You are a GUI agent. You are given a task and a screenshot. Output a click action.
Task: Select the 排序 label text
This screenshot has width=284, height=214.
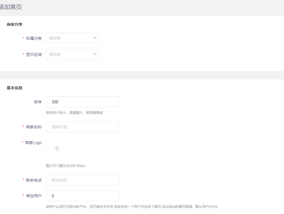[x=37, y=102]
